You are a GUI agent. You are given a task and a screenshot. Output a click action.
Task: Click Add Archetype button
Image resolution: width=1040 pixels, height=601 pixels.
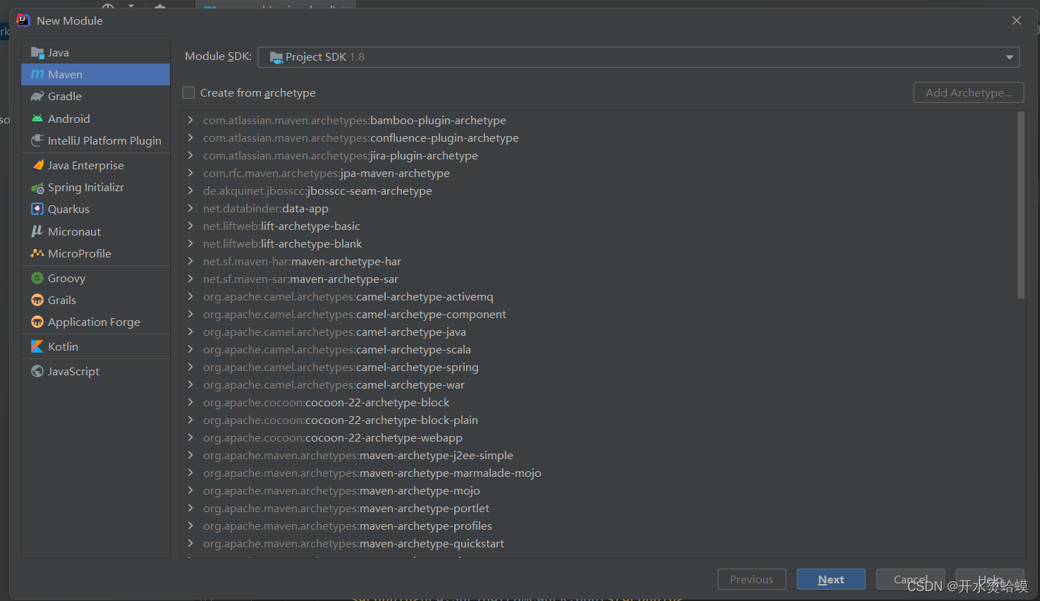coord(969,92)
